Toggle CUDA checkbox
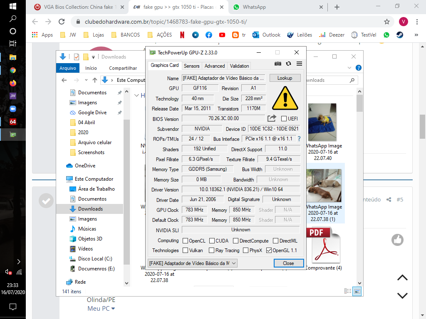The width and height of the screenshot is (426, 319). tap(212, 241)
